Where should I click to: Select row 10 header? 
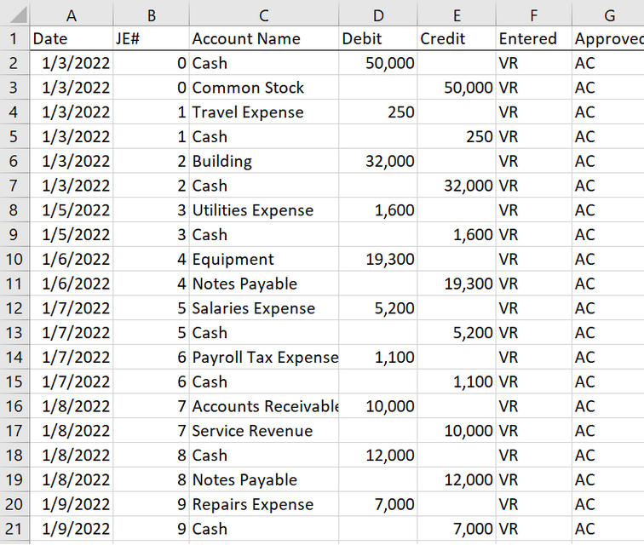click(x=14, y=259)
